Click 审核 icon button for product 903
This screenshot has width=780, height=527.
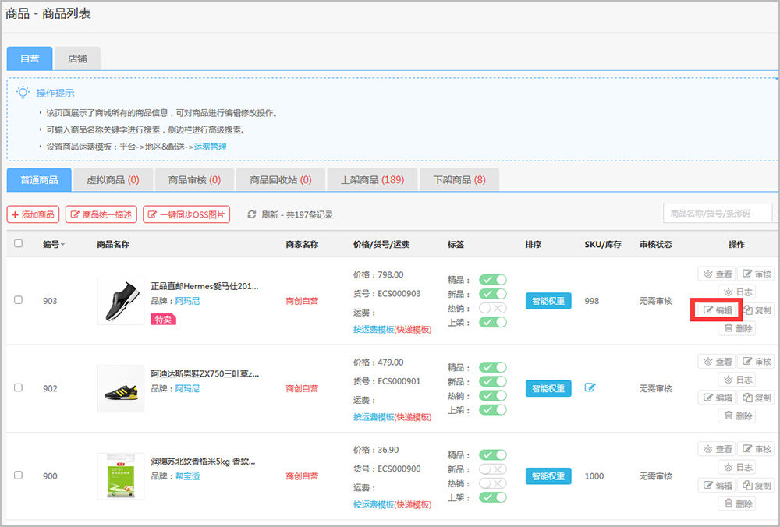click(756, 274)
